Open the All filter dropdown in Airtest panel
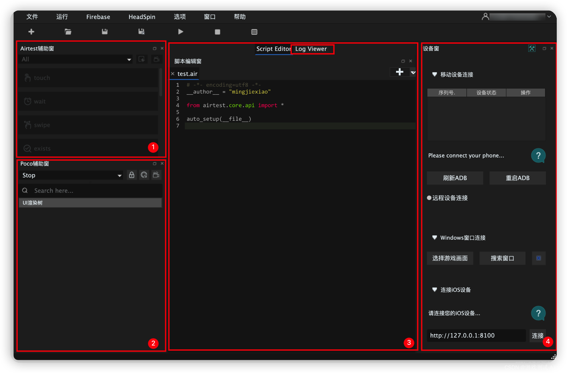This screenshot has height=373, width=567. point(76,59)
